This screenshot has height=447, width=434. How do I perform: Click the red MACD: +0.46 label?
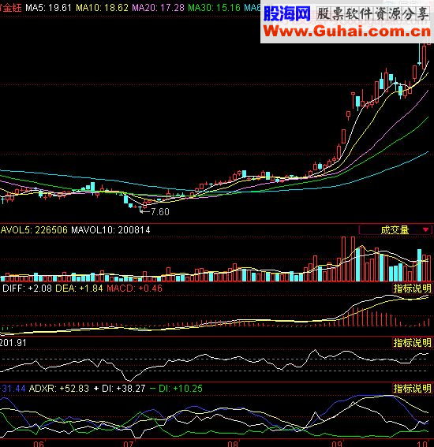(134, 289)
